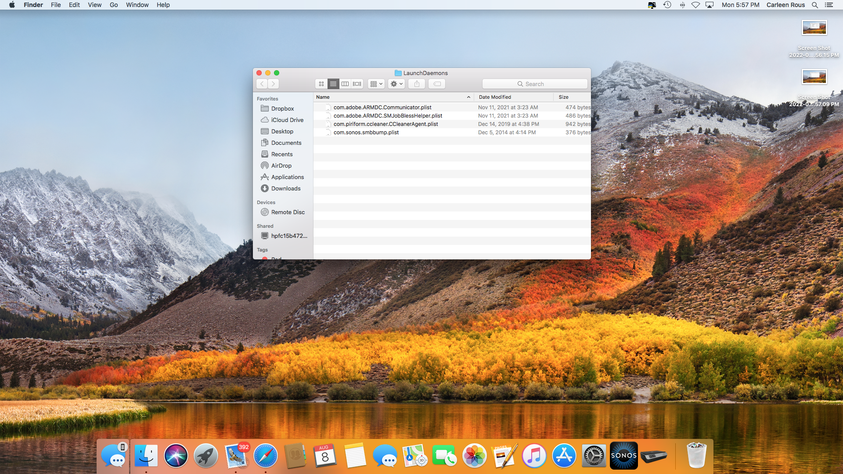The image size is (843, 474).
Task: Switch Finder to icon view
Action: [x=321, y=84]
